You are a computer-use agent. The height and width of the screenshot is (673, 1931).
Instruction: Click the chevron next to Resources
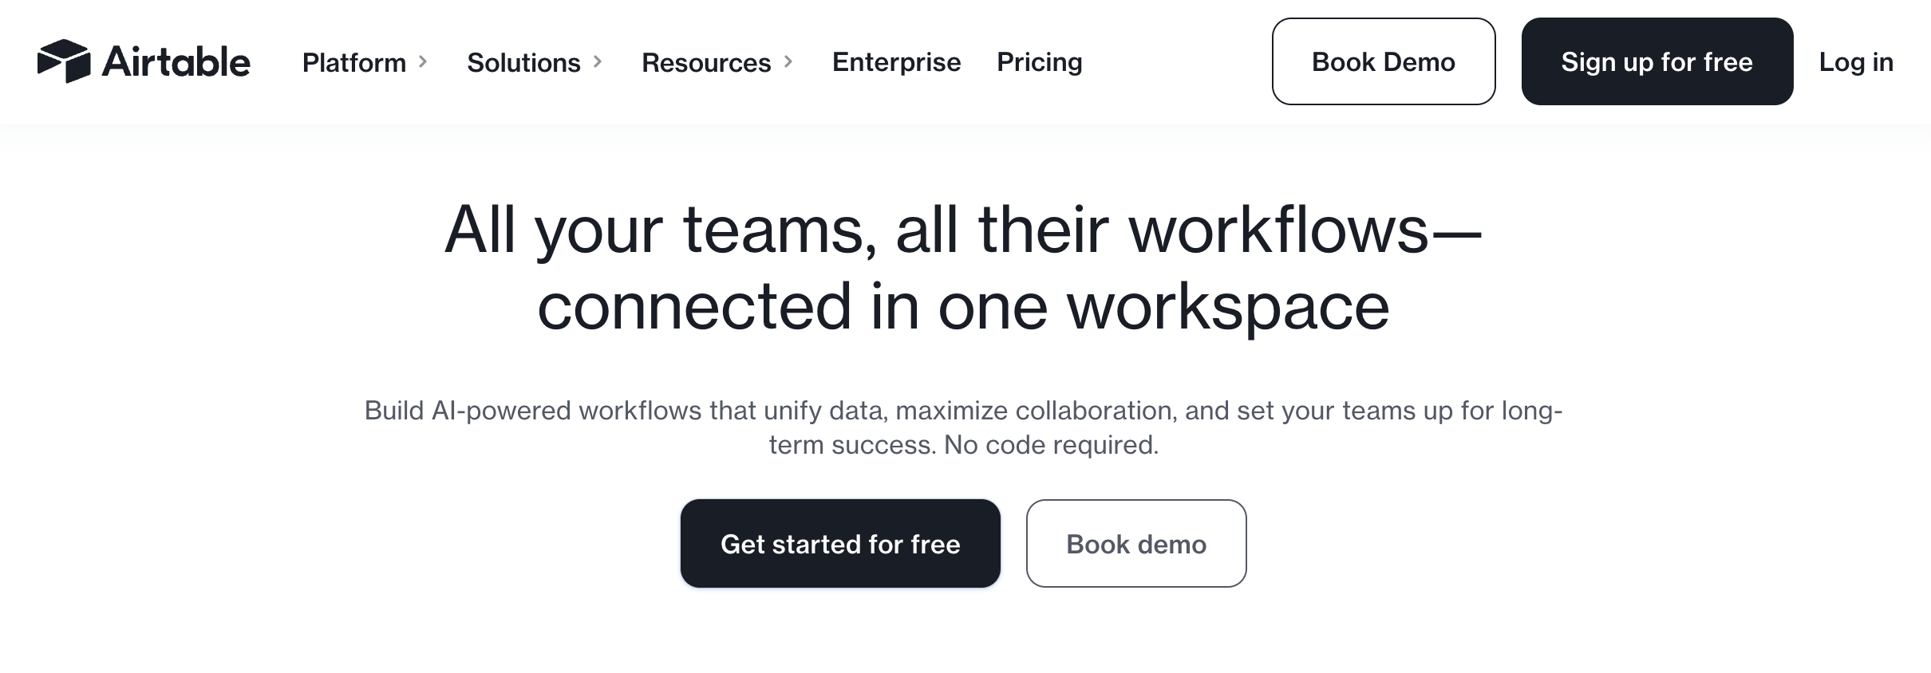point(789,61)
